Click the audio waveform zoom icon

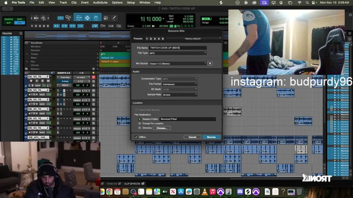pyautogui.click(x=36, y=18)
